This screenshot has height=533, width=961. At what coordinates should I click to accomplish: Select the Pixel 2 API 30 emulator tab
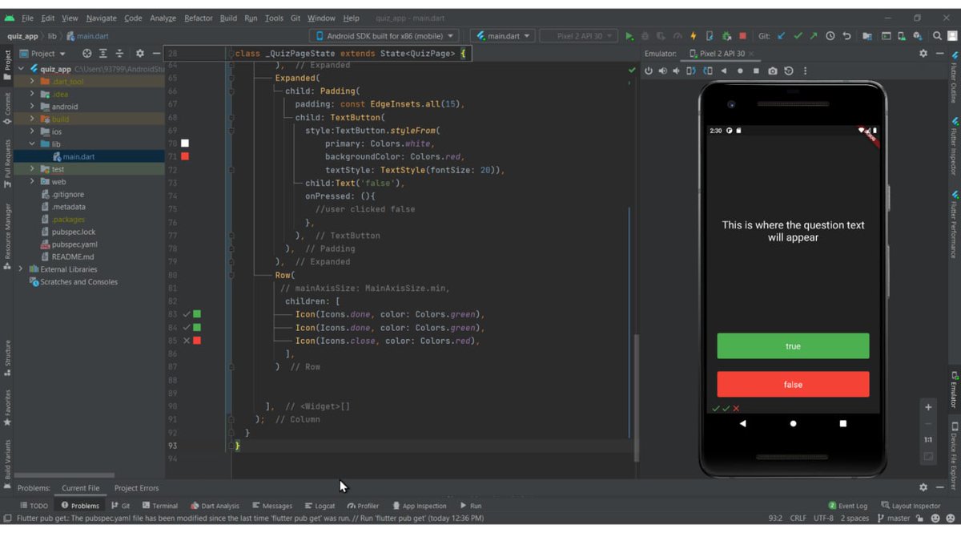[722, 54]
